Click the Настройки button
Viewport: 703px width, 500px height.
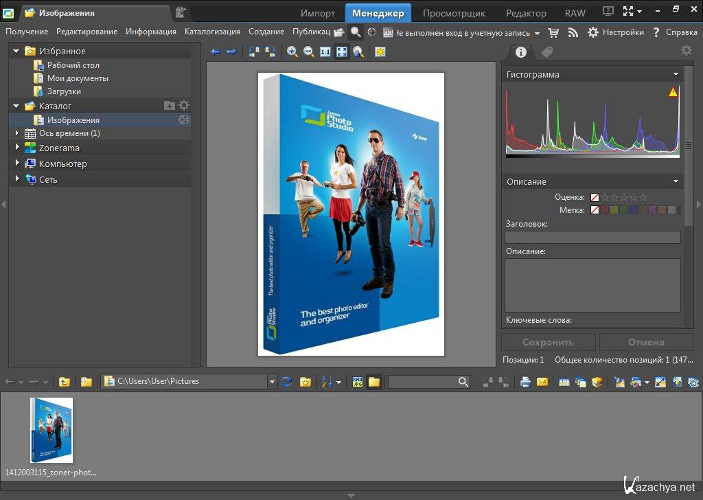[616, 32]
